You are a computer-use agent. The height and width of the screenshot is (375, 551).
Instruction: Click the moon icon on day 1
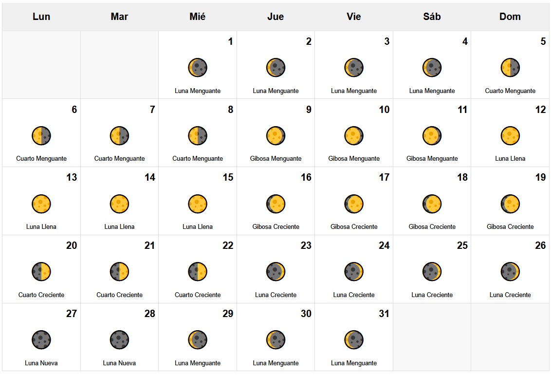tap(198, 68)
